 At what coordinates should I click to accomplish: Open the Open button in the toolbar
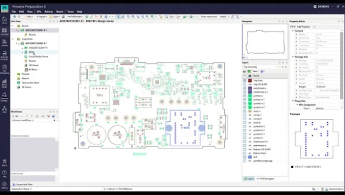tap(55, 16)
